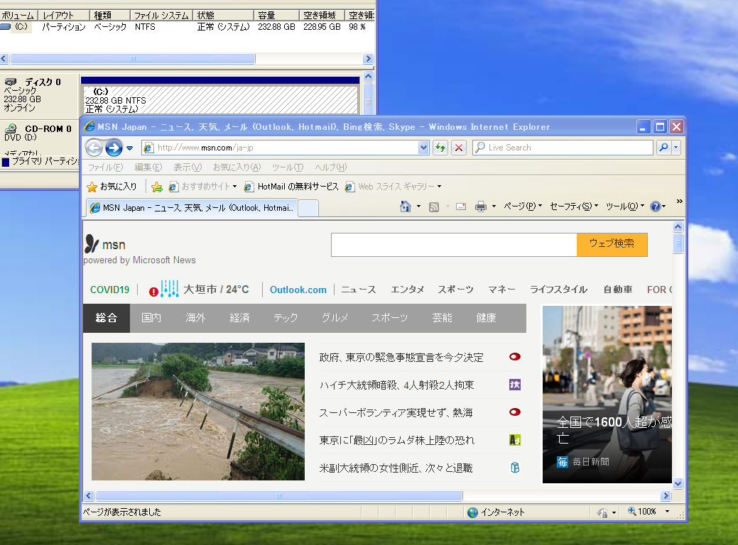Expand the address bar history dropdown
The width and height of the screenshot is (738, 545).
pyautogui.click(x=423, y=148)
